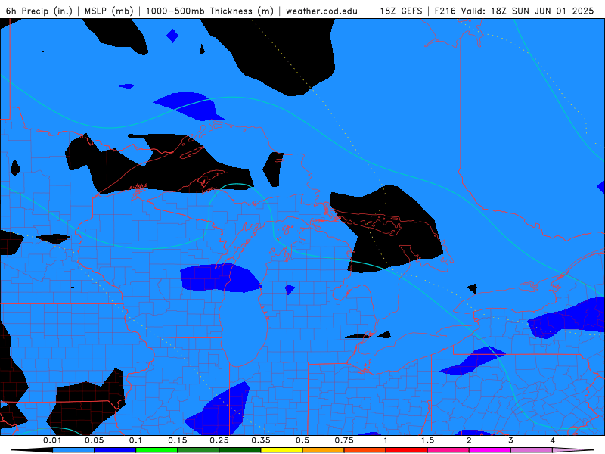Select the dark green 0.25–0.35 legend swatch
Image resolution: width=605 pixels, height=454 pixels.
[240, 450]
